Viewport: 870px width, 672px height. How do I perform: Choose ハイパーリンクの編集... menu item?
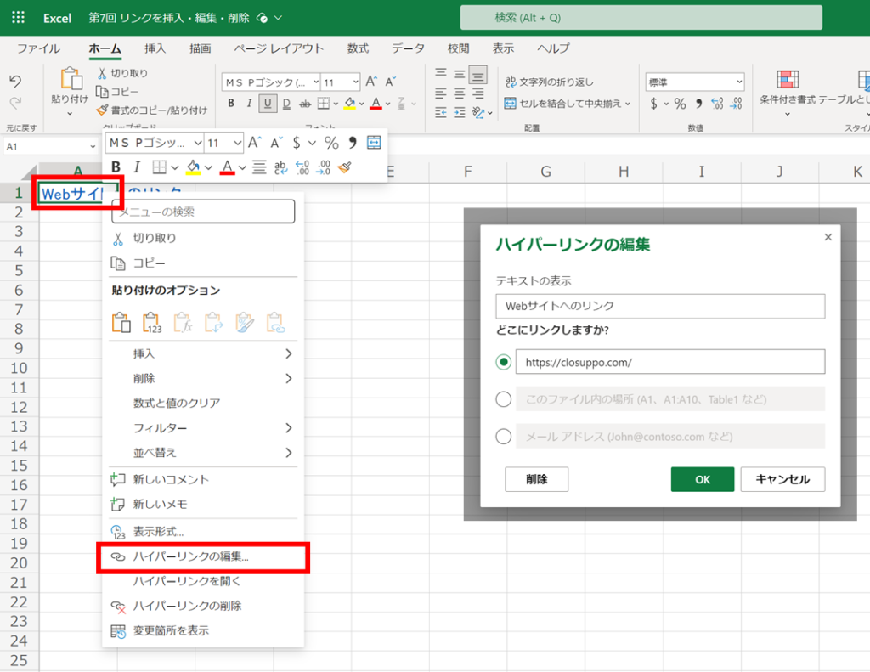pyautogui.click(x=203, y=556)
